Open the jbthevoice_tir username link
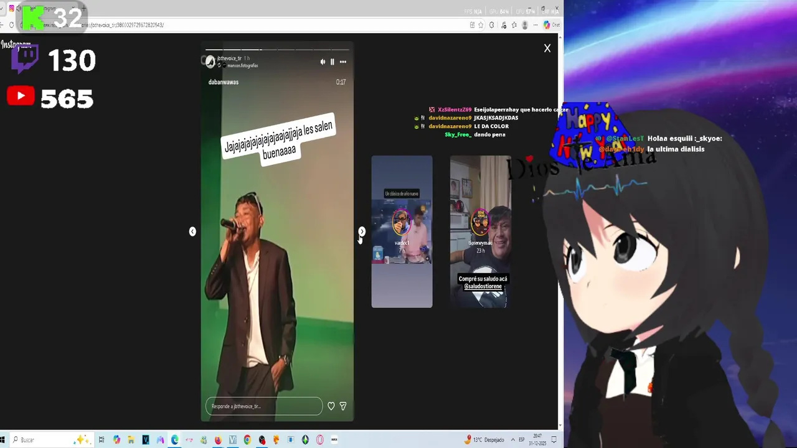Viewport: 797px width, 448px height. pos(229,58)
